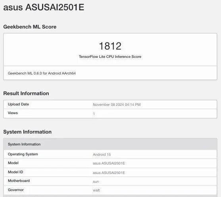Click the Model row label

coord(13,163)
